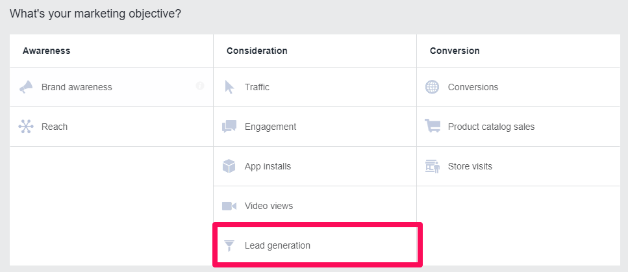Click the info icon beside Brand awareness
Screen dimensions: 628x272
coord(200,86)
